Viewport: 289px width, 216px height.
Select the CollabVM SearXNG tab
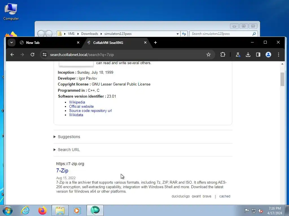pos(117,43)
